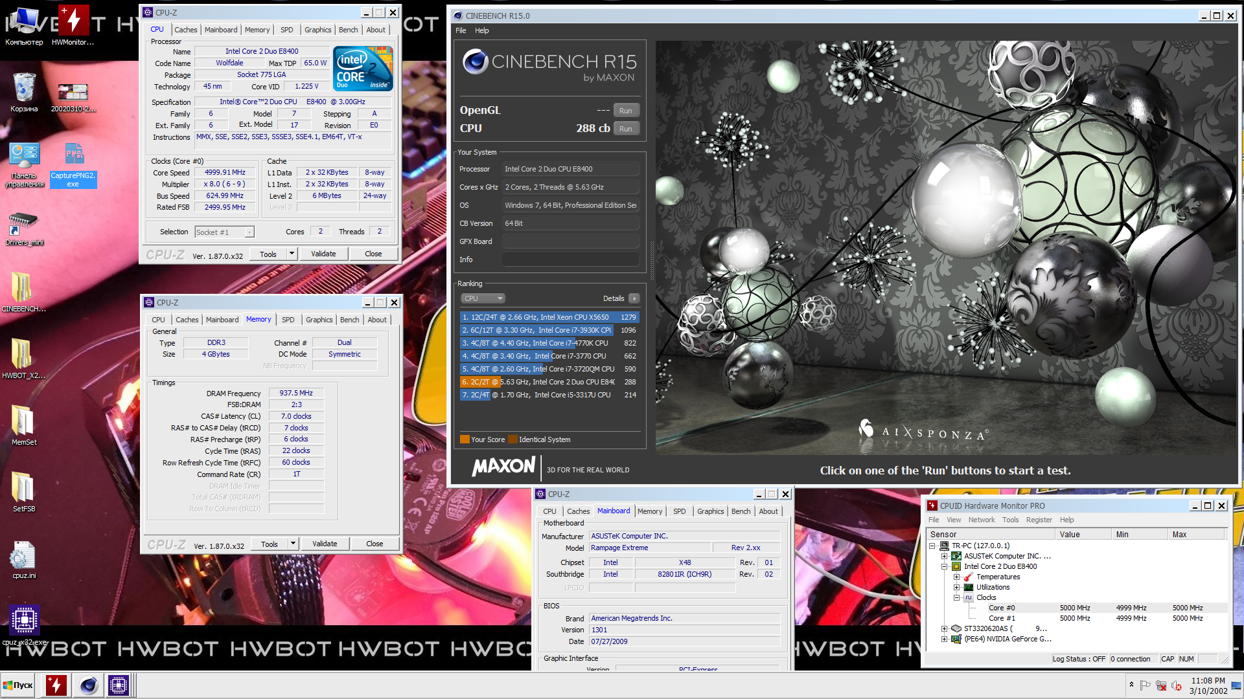Select the HWBOT_X2 folder icon
Screen dimensions: 1244x699
24,358
